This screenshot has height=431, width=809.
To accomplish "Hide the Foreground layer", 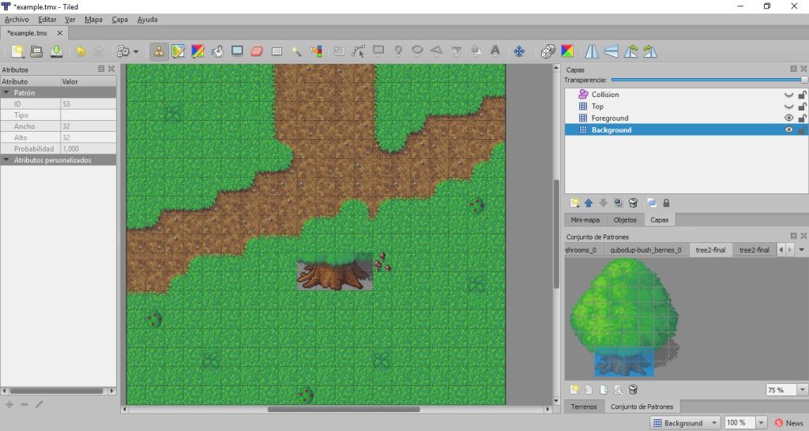I will point(788,118).
